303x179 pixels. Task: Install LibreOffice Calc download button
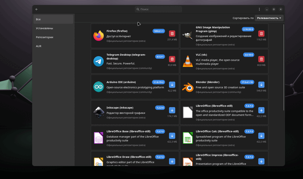tap(261, 136)
